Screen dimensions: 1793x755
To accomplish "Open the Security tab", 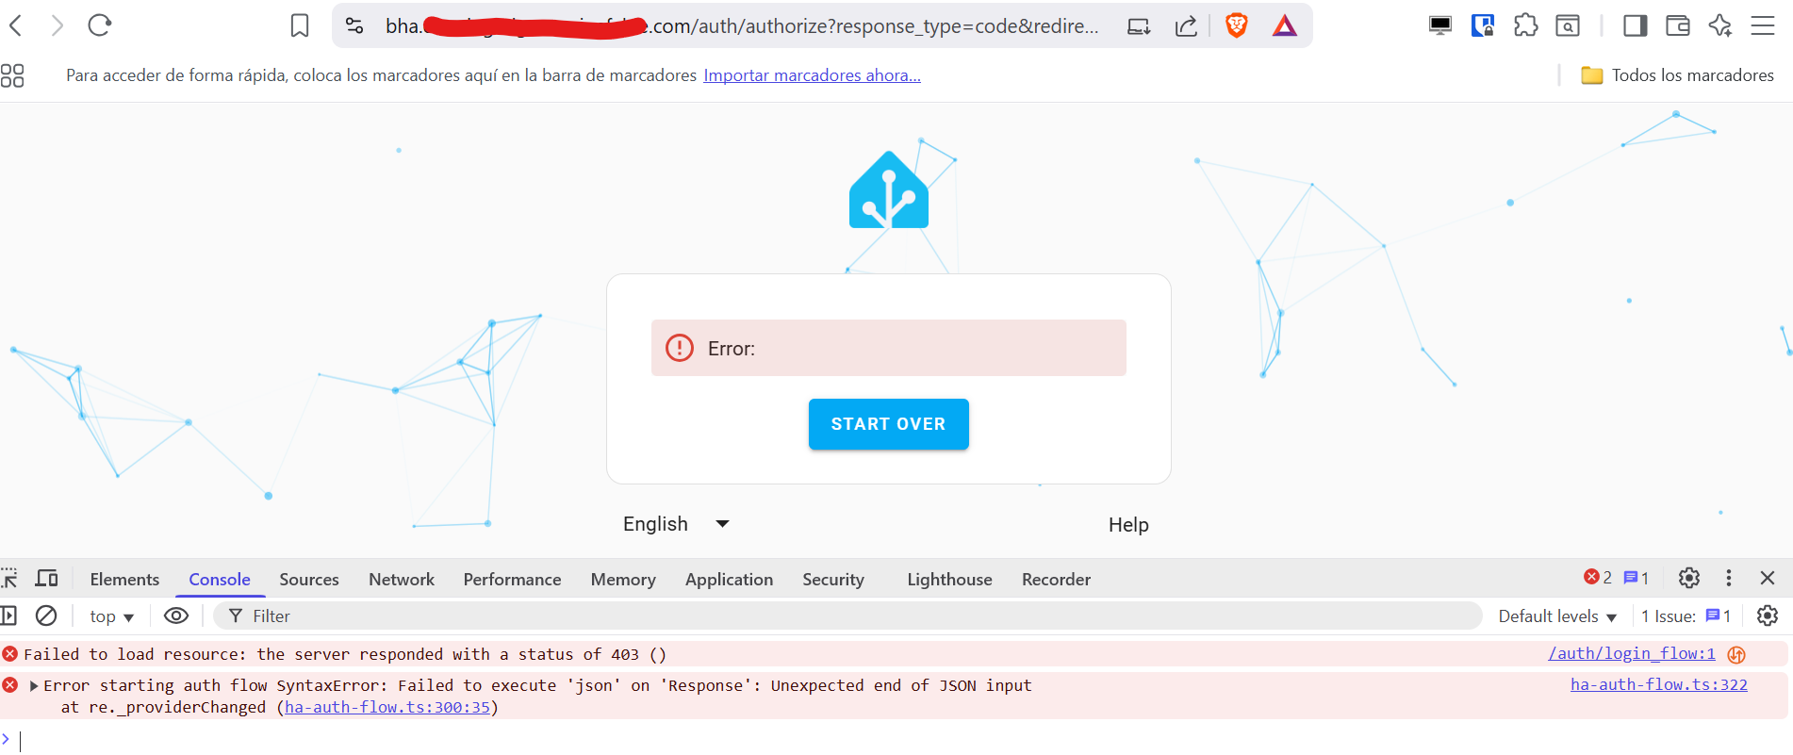I will point(833,580).
